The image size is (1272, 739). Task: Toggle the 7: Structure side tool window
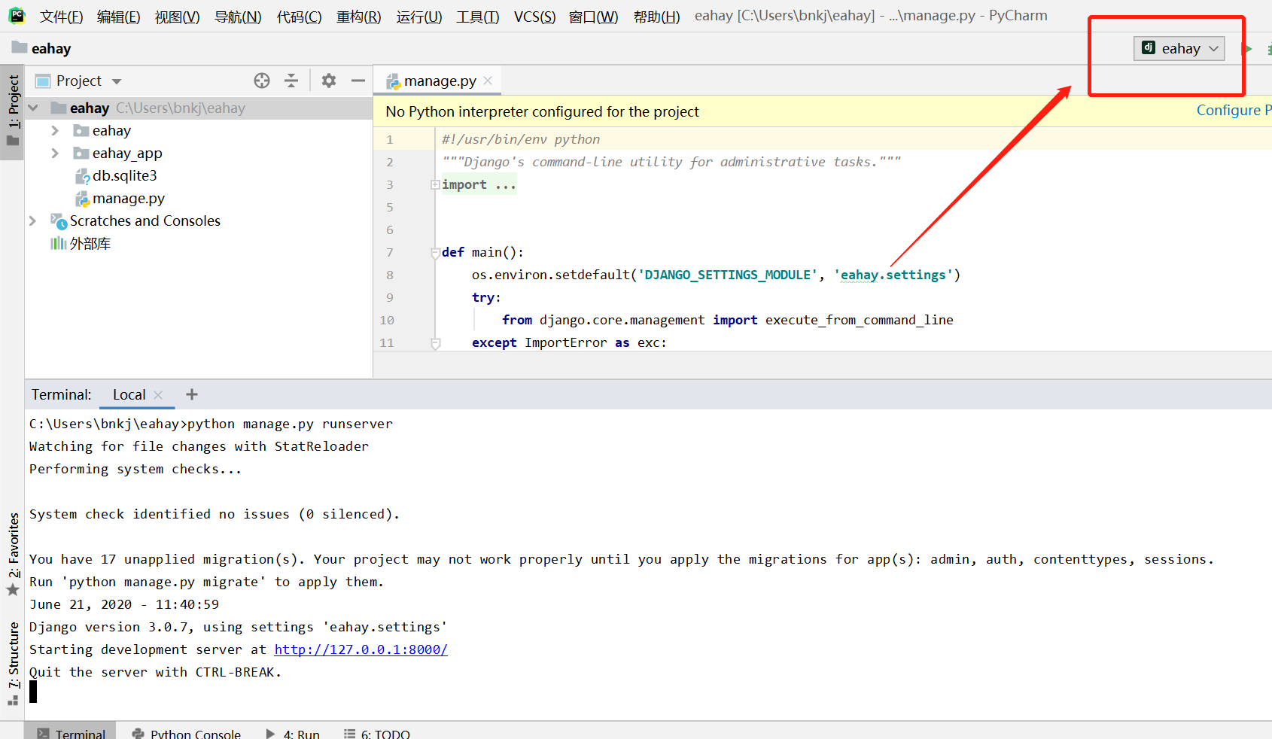13,664
